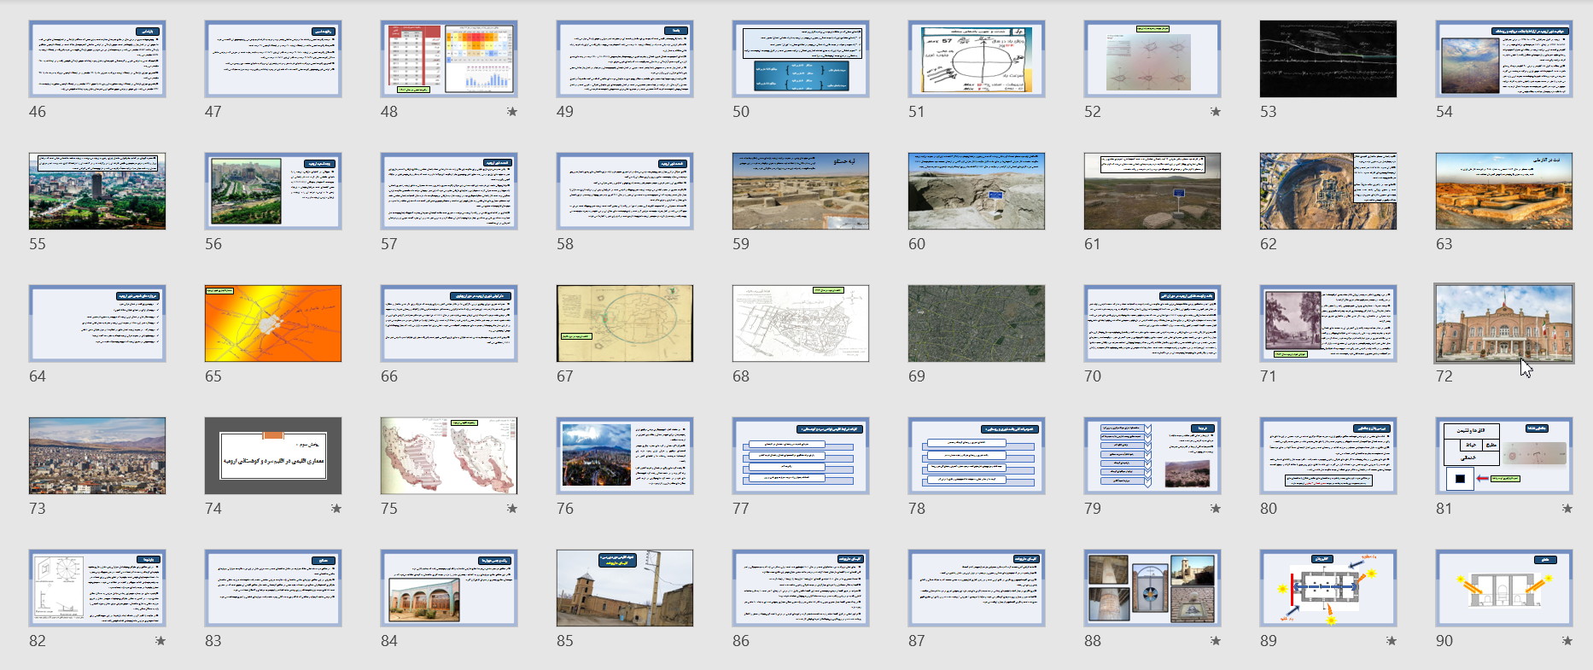1593x670 pixels.
Task: Select the black slide 53 thumbnail
Action: 1327,59
